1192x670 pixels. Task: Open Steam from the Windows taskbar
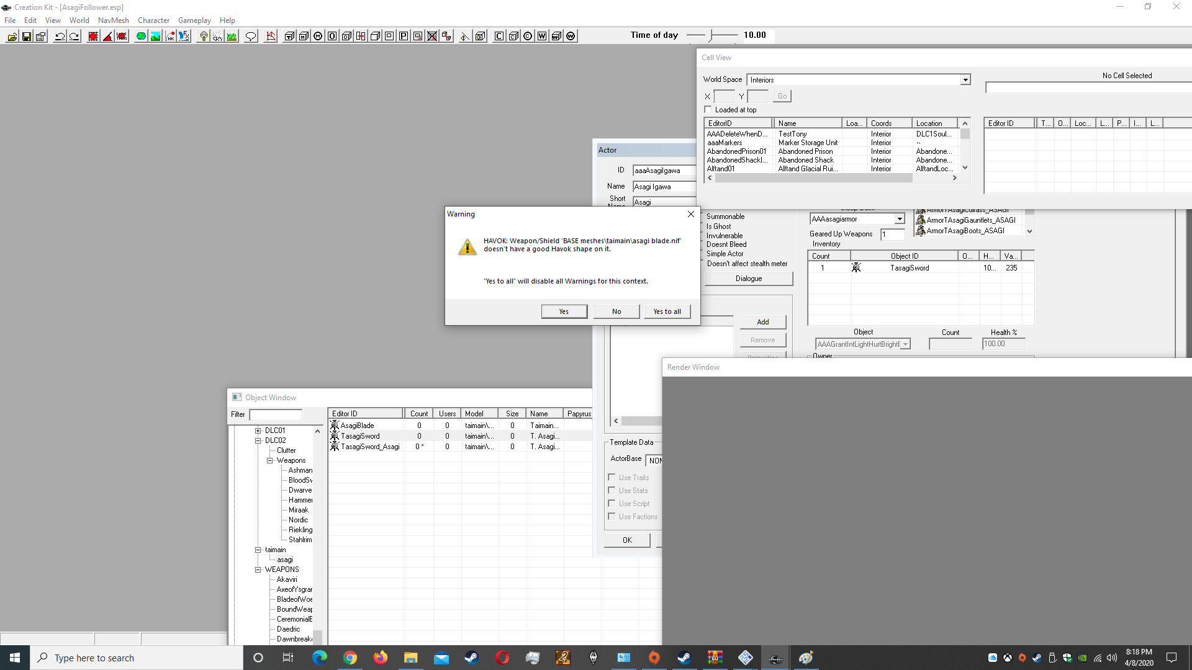point(472,658)
